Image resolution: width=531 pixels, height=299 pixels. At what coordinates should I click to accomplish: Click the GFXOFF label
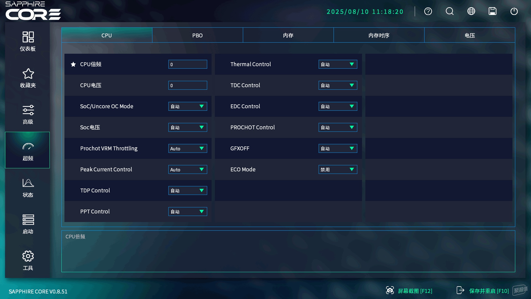coord(240,148)
